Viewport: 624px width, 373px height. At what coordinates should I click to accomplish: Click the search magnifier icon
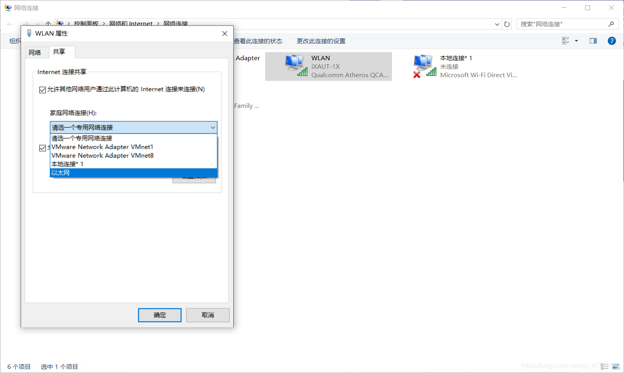pos(611,24)
